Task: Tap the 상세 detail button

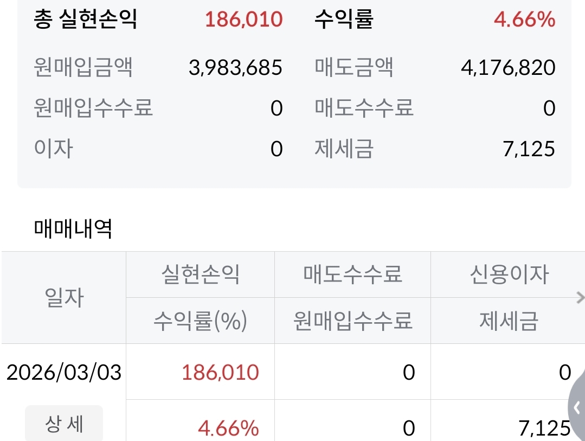Action: click(x=64, y=424)
